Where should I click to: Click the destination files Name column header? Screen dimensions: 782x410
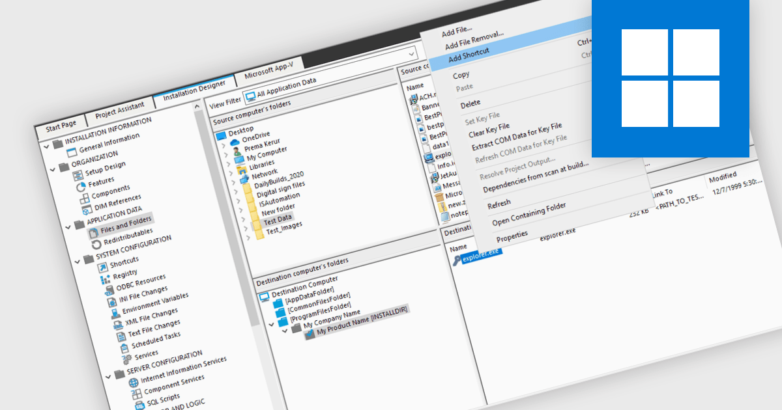pyautogui.click(x=458, y=248)
